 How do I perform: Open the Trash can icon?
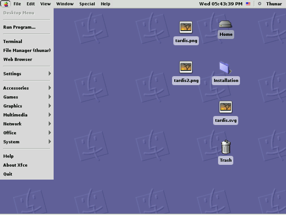[x=226, y=147]
